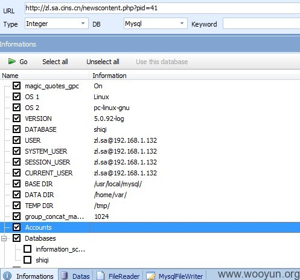The height and width of the screenshot is (280, 300).
Task: Click the Information column header
Action: (x=194, y=76)
